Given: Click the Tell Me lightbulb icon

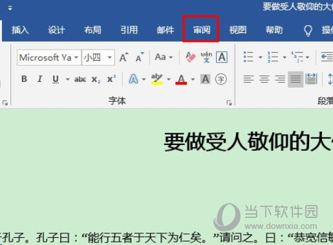Looking at the screenshot, I should click(308, 30).
